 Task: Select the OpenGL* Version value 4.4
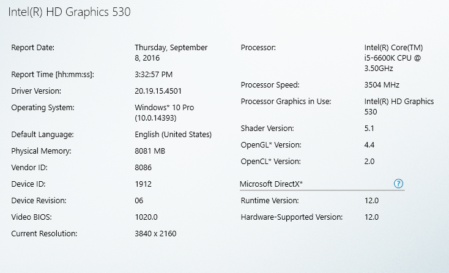(369, 145)
